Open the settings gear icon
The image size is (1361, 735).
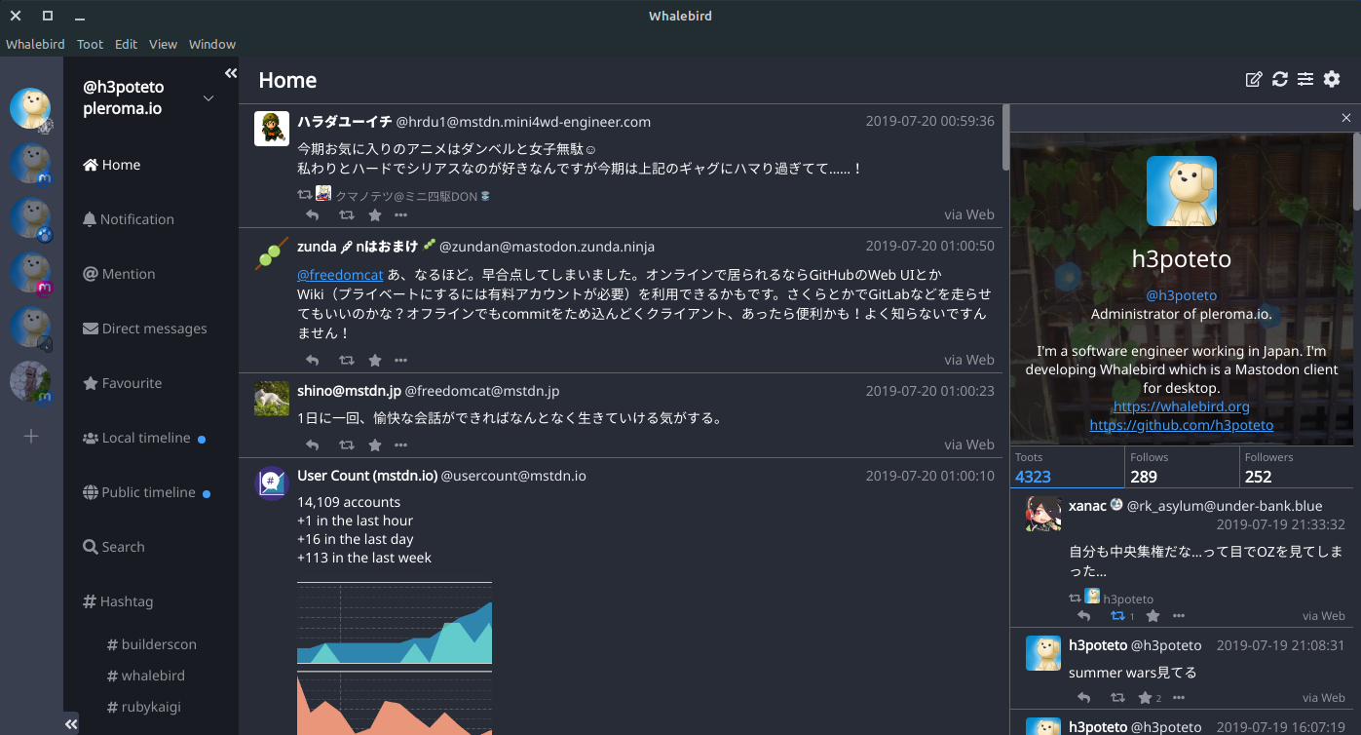(x=1332, y=79)
